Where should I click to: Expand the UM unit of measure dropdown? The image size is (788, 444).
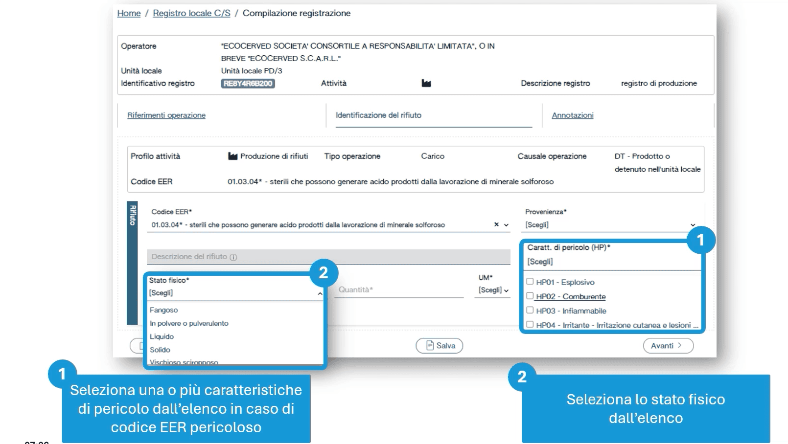click(493, 290)
